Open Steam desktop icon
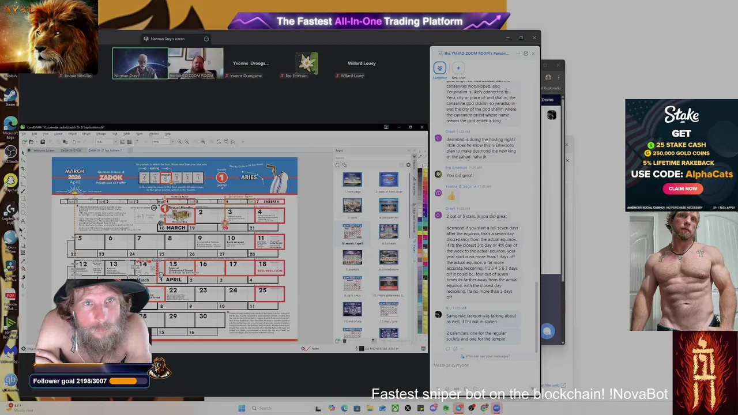This screenshot has width=738, height=415. tap(10, 95)
